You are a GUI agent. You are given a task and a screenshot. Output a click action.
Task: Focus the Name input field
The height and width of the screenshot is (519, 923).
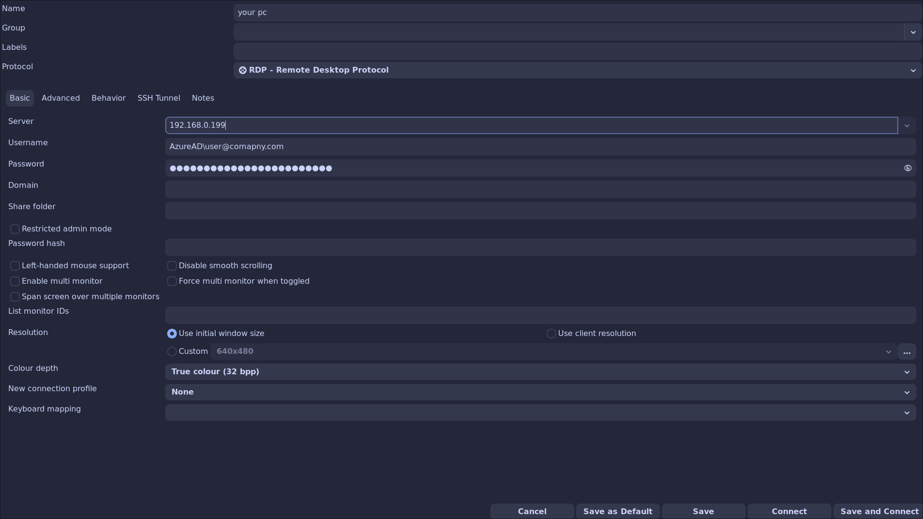tap(578, 13)
